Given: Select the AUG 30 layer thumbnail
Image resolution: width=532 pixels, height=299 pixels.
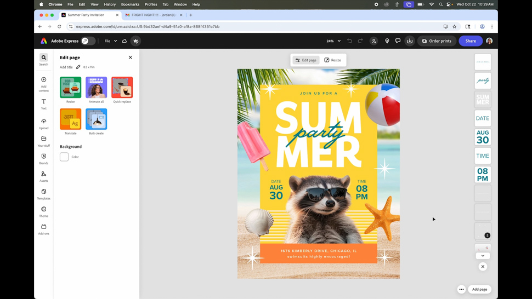Looking at the screenshot, I should tap(483, 137).
